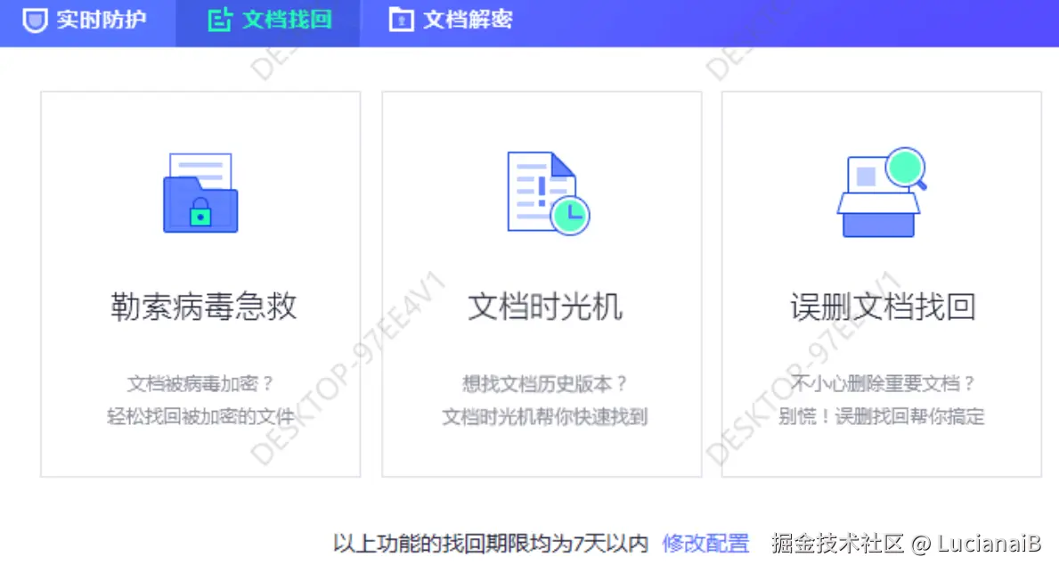Open 修改配置 to change recovery settings

coord(706,542)
